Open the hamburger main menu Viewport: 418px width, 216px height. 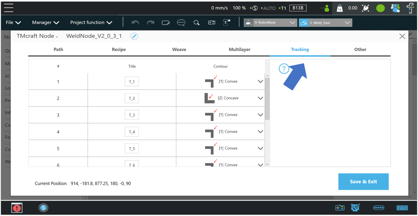(x=9, y=8)
